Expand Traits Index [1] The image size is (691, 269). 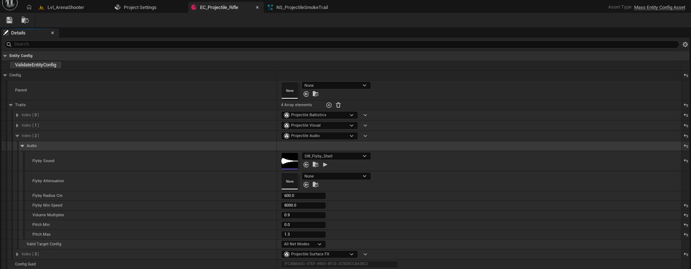point(17,126)
